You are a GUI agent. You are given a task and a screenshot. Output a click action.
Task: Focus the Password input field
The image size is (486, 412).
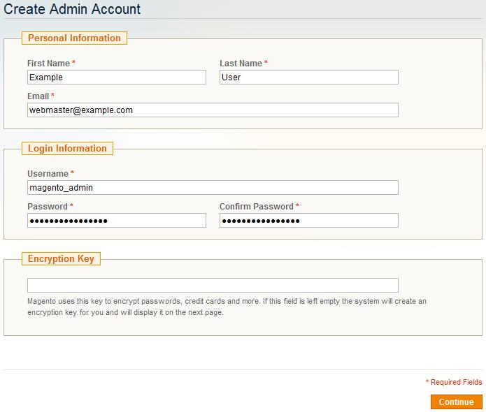click(117, 221)
